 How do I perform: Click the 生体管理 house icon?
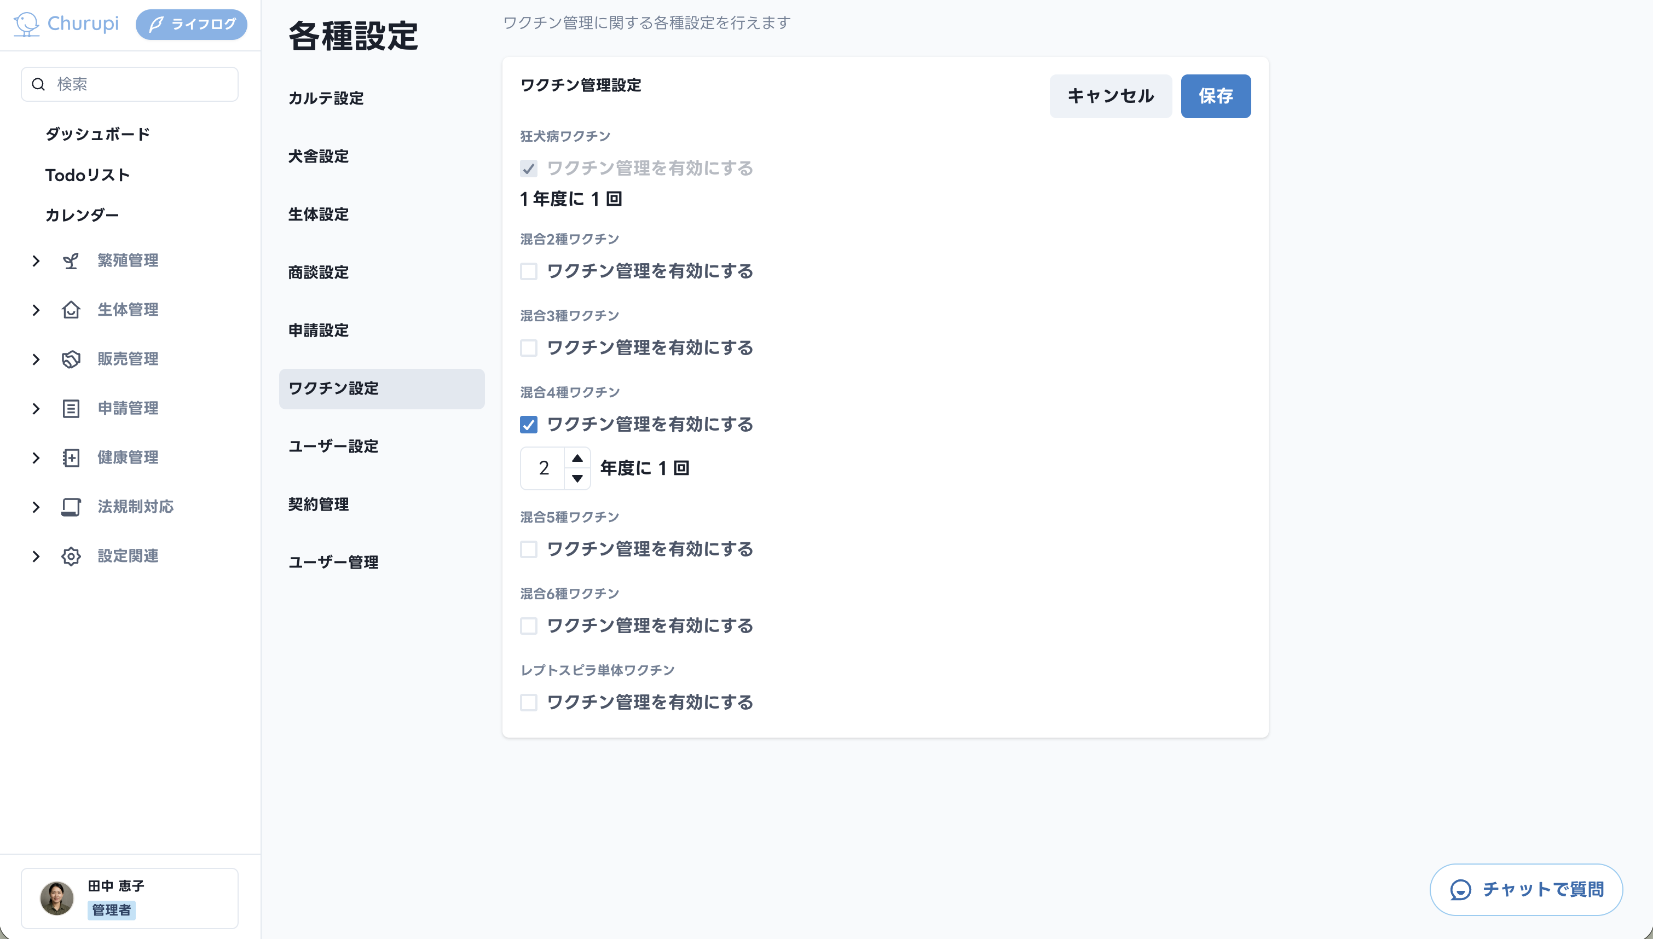[71, 310]
